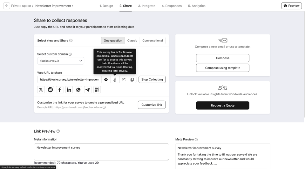The image size is (305, 169).
Task: Share survey on LinkedIn
Action: tap(69, 90)
